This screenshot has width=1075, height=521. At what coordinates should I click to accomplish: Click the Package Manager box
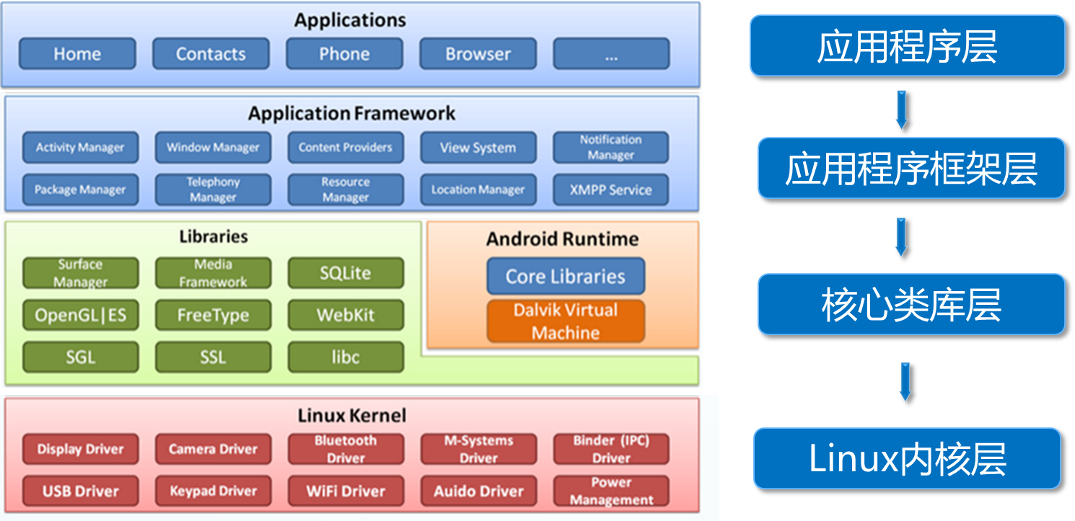point(80,190)
